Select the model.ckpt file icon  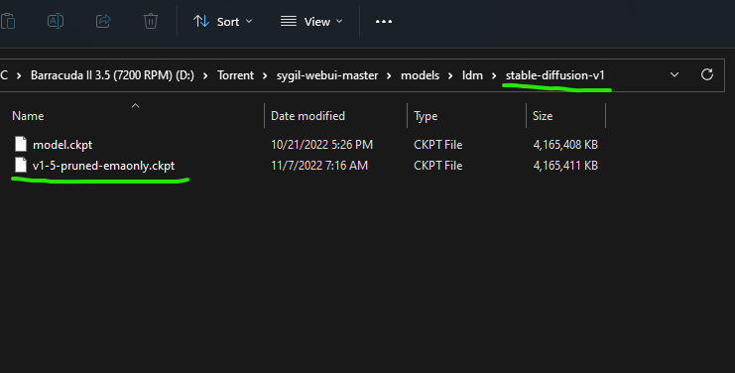point(21,144)
